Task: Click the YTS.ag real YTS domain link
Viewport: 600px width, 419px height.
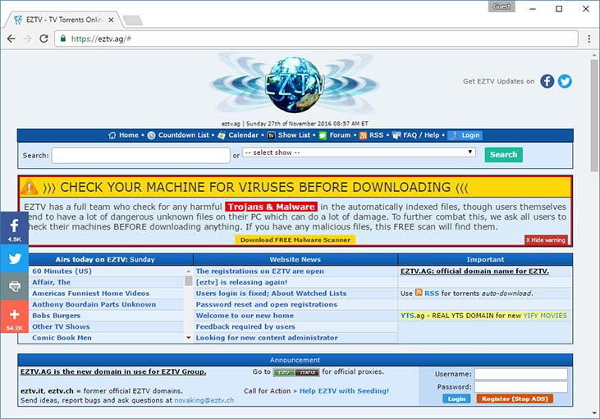Action: [x=483, y=316]
